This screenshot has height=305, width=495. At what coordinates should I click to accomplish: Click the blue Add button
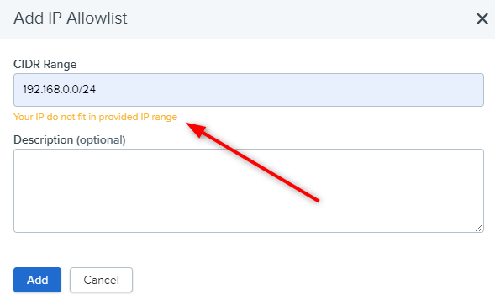coord(37,280)
